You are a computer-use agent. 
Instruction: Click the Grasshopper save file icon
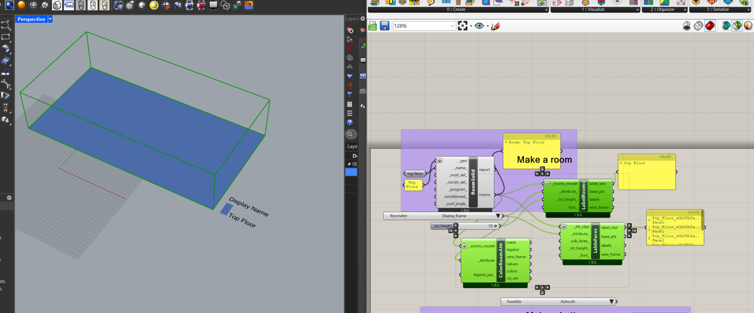point(384,26)
